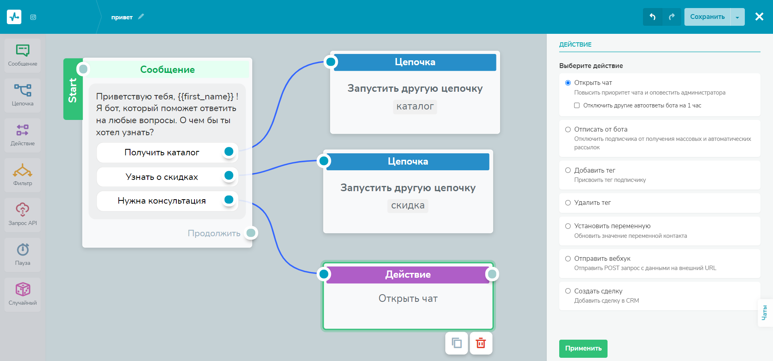This screenshot has width=773, height=361.
Task: Select the Message block tool in sidebar
Action: 23,55
